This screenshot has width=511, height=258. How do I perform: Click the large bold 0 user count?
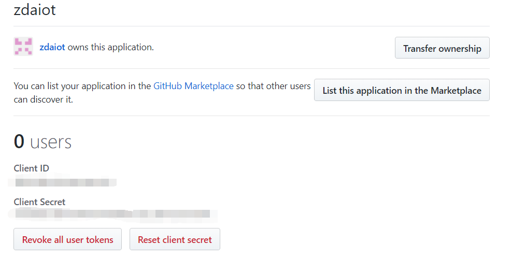click(19, 141)
